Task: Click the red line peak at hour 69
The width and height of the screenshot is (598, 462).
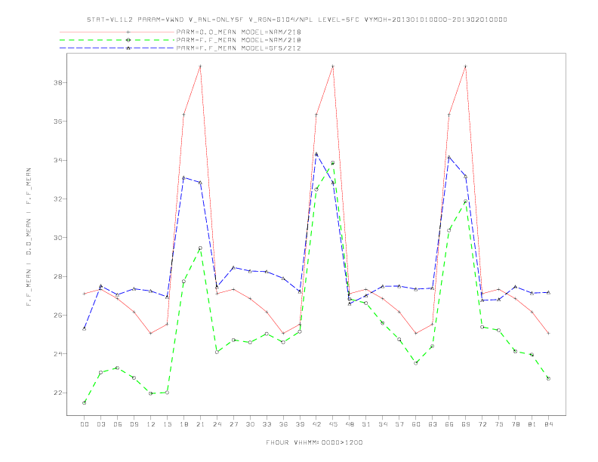Action: pos(466,66)
